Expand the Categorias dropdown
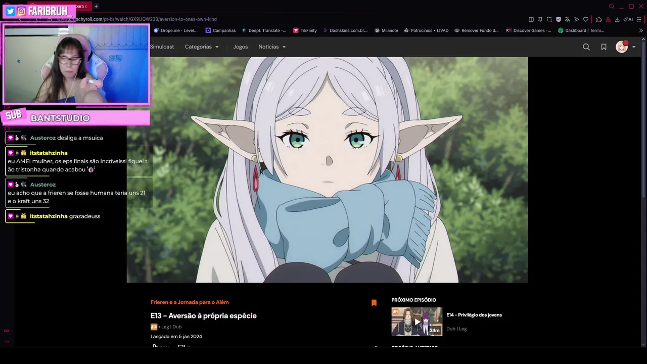The height and width of the screenshot is (364, 647). (202, 47)
